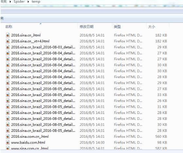
Task: Select icon of www.sina.com.cn_.html file
Action: 8,148
